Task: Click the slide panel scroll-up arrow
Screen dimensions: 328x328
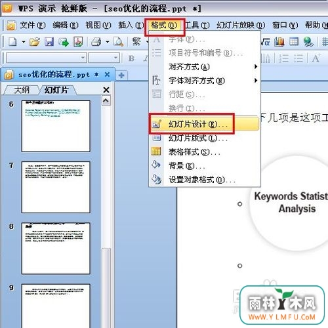Action: [x=106, y=100]
